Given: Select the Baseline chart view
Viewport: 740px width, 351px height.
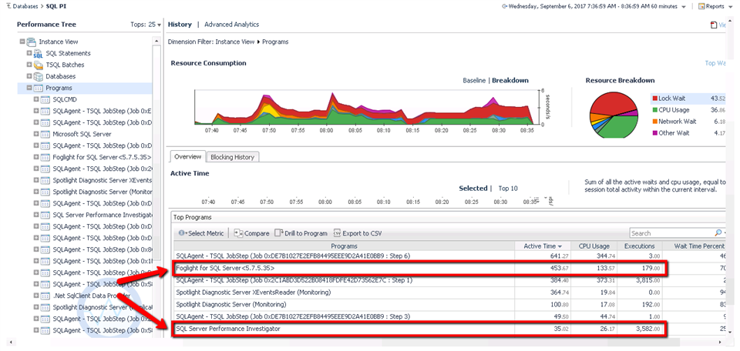Looking at the screenshot, I should [x=474, y=81].
